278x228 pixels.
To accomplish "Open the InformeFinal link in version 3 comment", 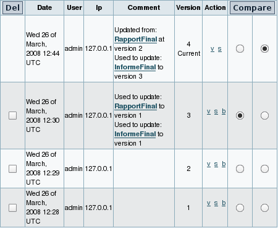I will point(135,134).
